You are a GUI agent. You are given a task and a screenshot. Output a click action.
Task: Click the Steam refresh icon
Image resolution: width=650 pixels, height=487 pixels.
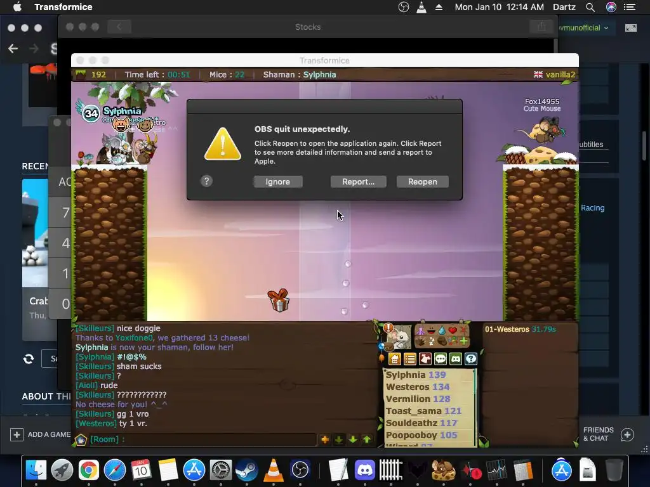(29, 359)
